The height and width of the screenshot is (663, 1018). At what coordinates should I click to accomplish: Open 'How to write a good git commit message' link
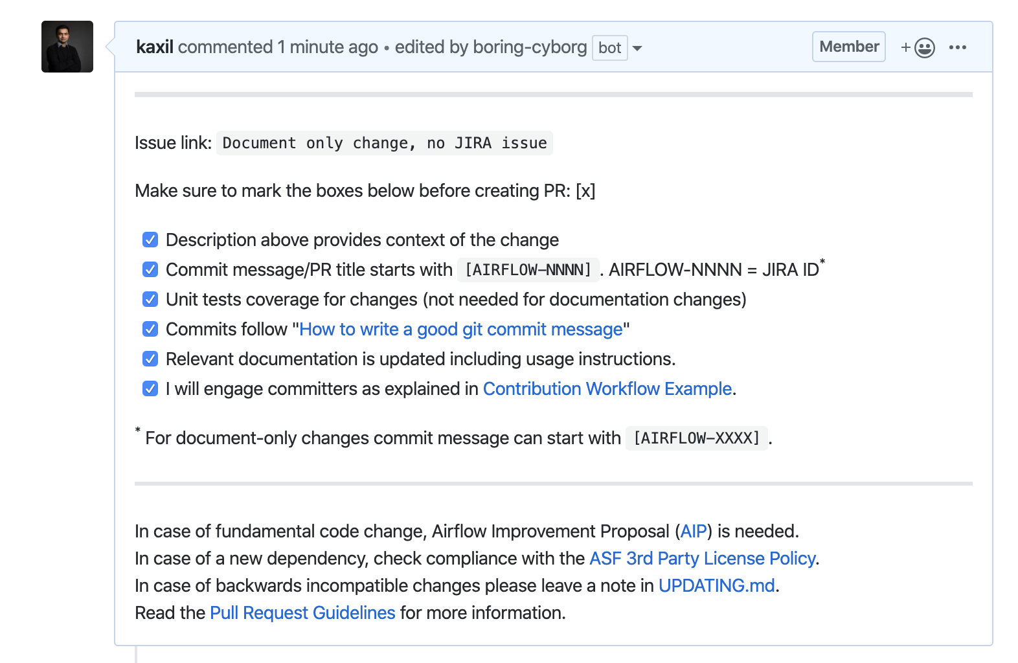tap(460, 330)
